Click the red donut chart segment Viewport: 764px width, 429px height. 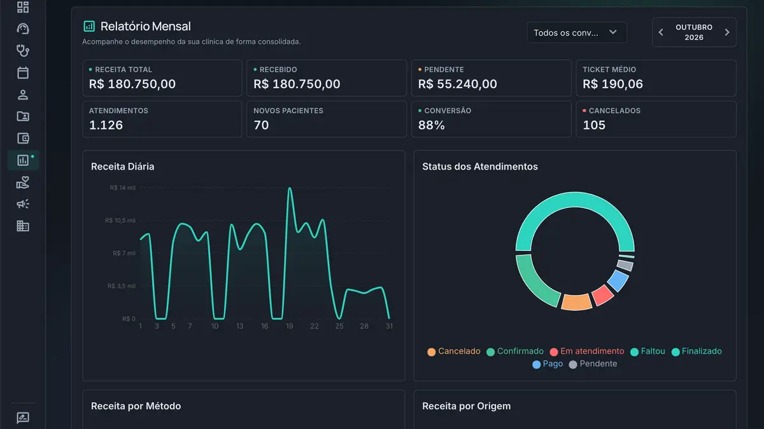click(x=602, y=295)
